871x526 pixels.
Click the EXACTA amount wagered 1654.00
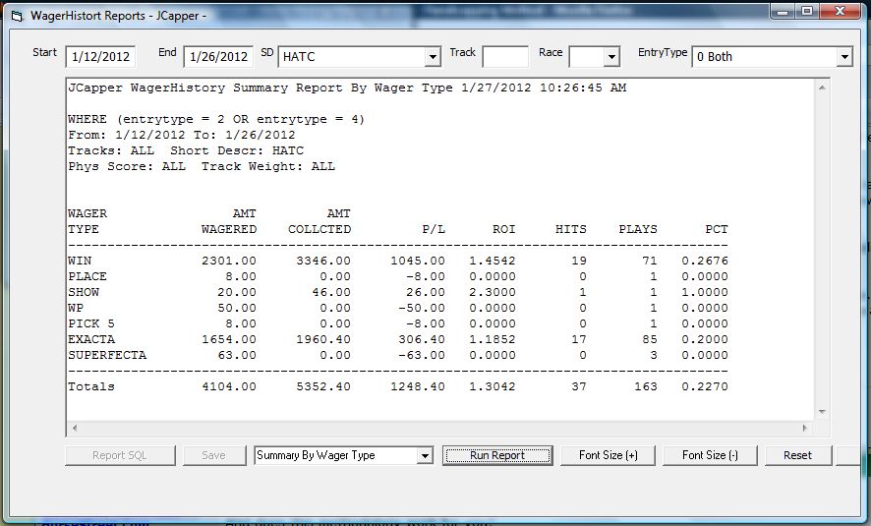[x=229, y=339]
